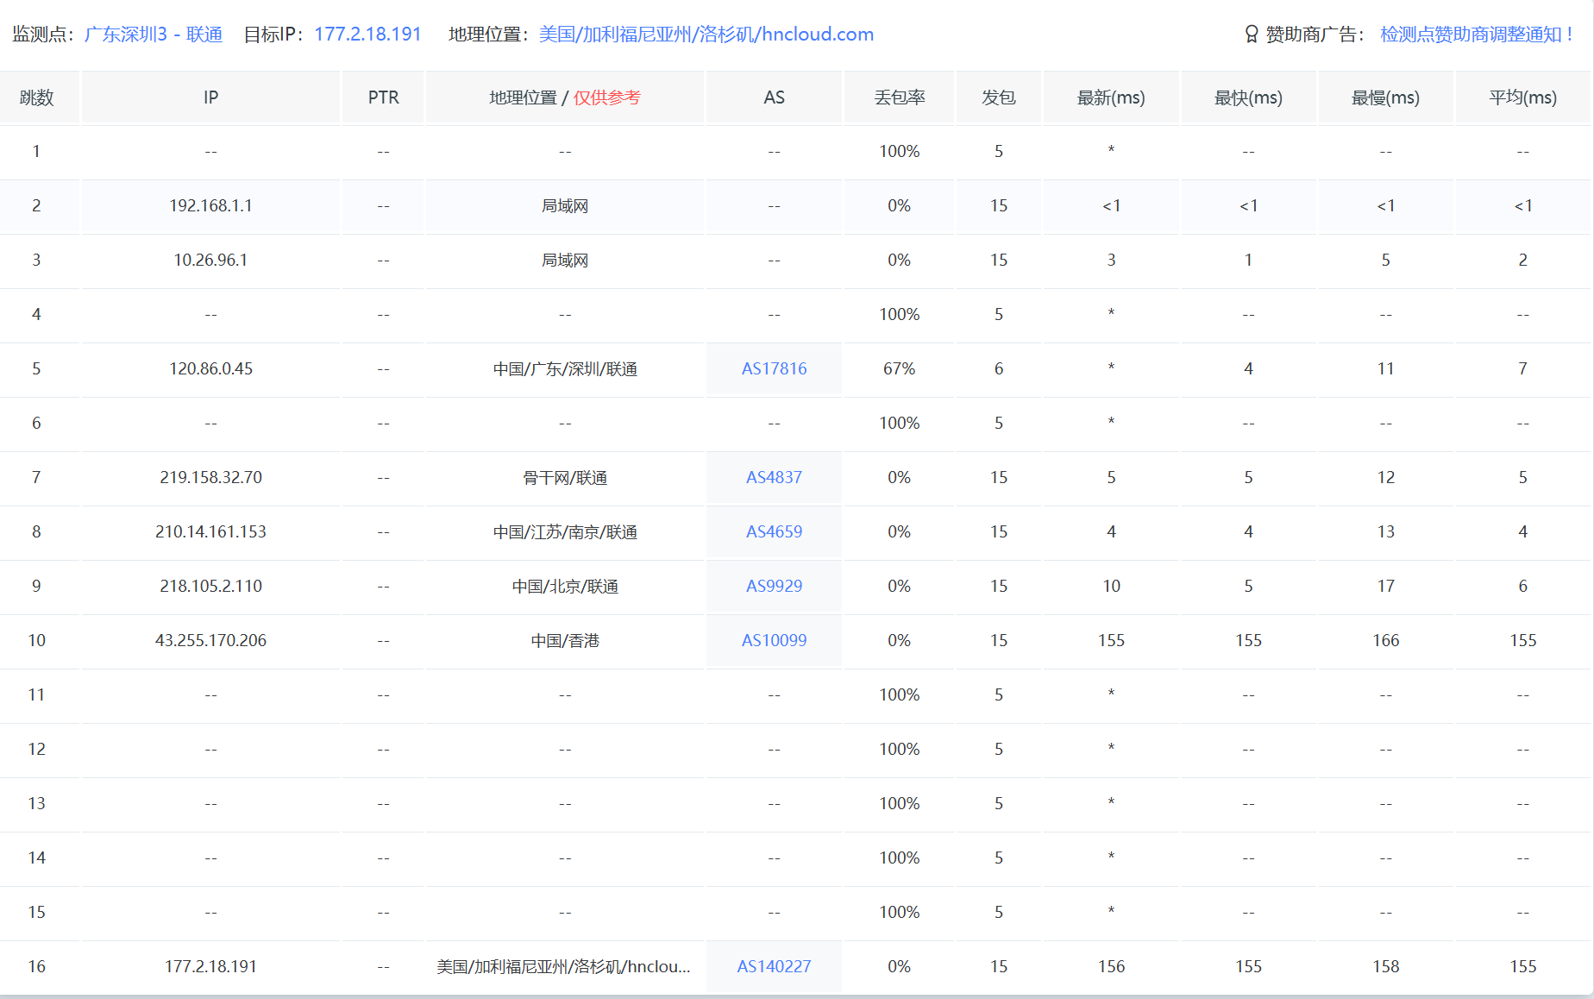Click IP cell 219.158.32.70
The width and height of the screenshot is (1594, 999).
coord(210,477)
